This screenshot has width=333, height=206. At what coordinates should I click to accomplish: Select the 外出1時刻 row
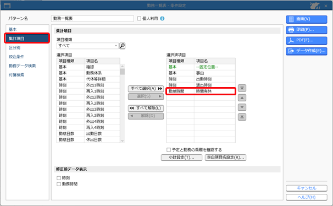point(88,85)
